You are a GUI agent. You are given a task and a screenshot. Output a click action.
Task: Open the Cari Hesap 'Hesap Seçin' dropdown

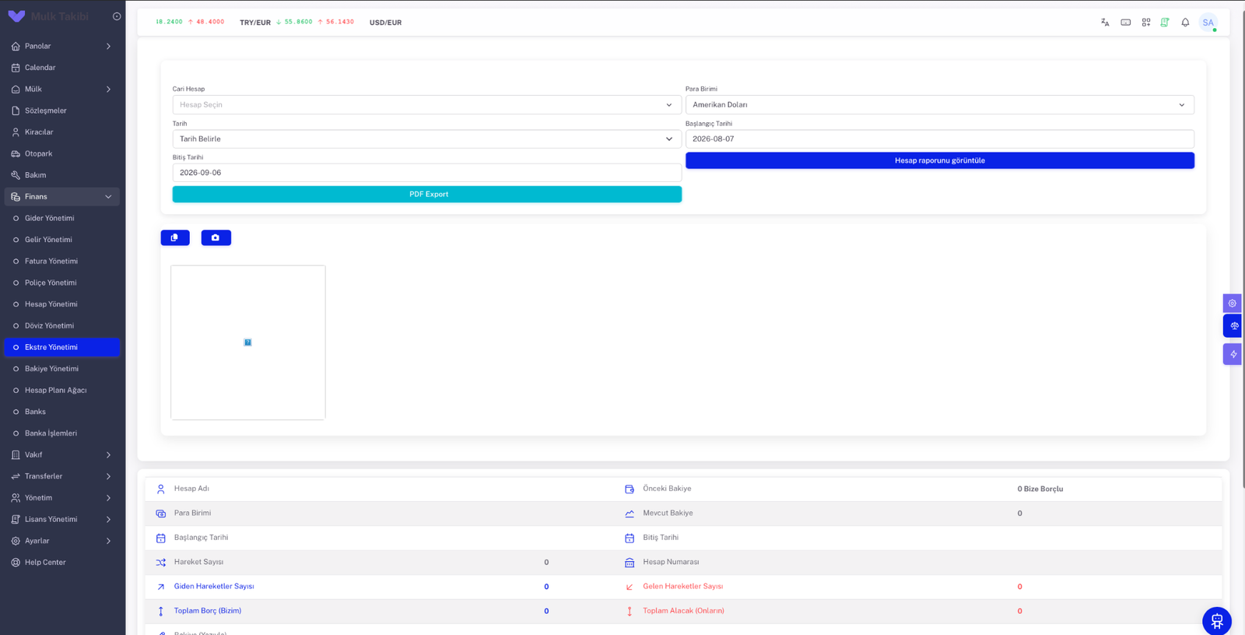(427, 104)
